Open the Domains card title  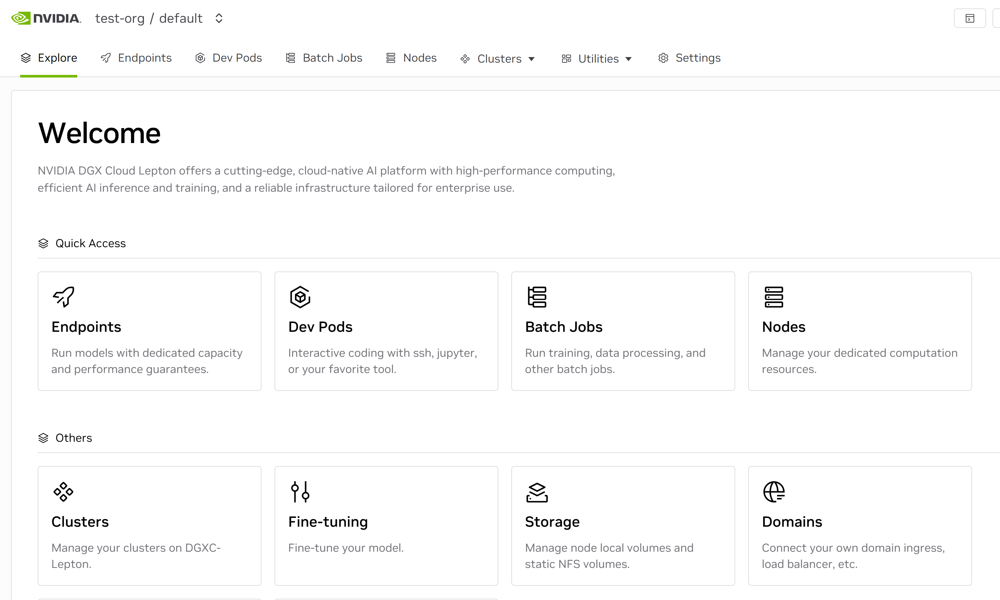pos(792,522)
